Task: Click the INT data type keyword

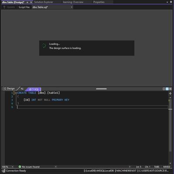Action: (34, 100)
